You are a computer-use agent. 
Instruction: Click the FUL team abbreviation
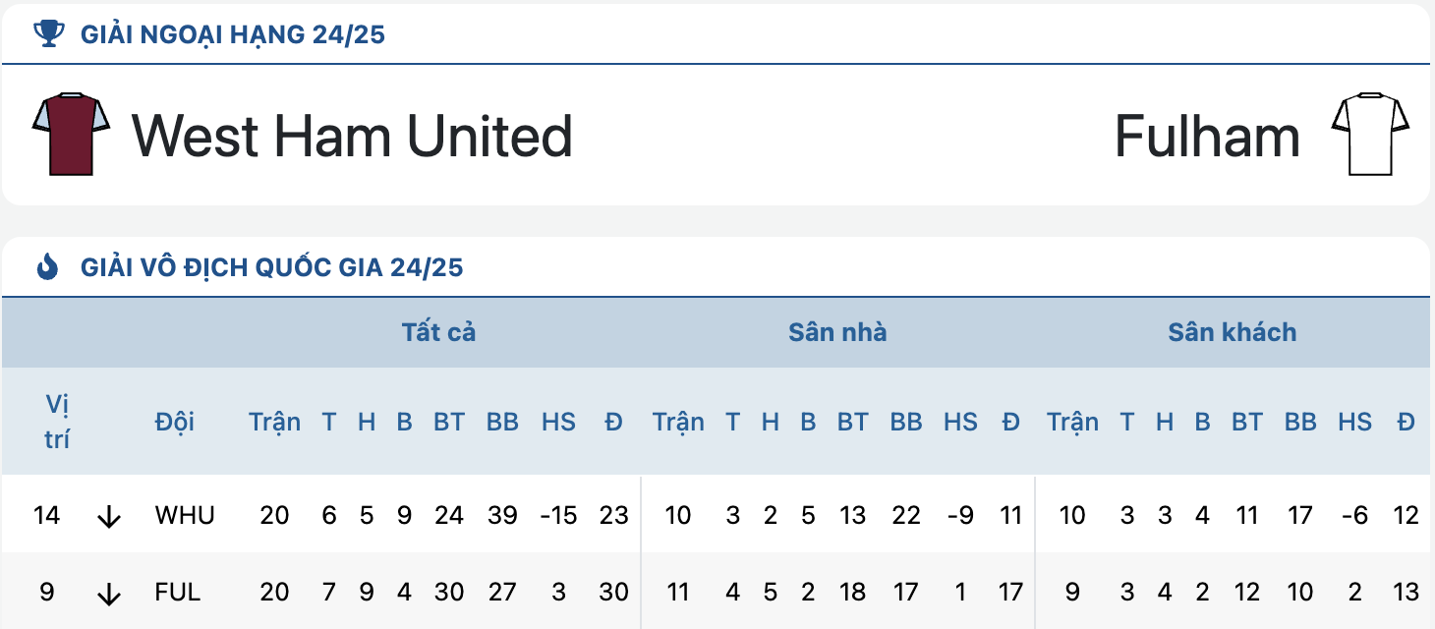(x=178, y=593)
